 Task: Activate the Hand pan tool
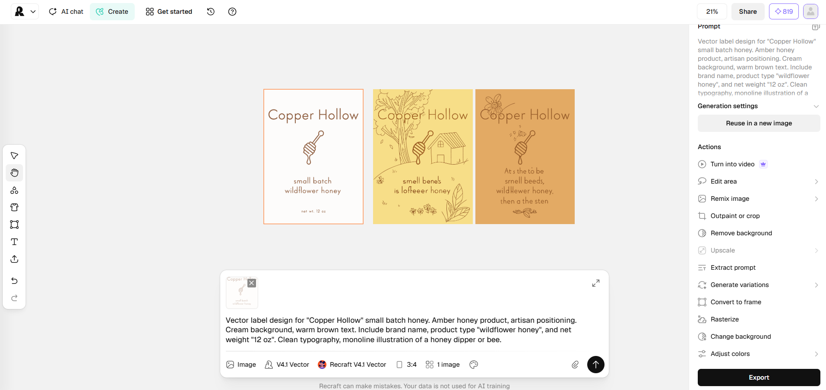click(14, 173)
